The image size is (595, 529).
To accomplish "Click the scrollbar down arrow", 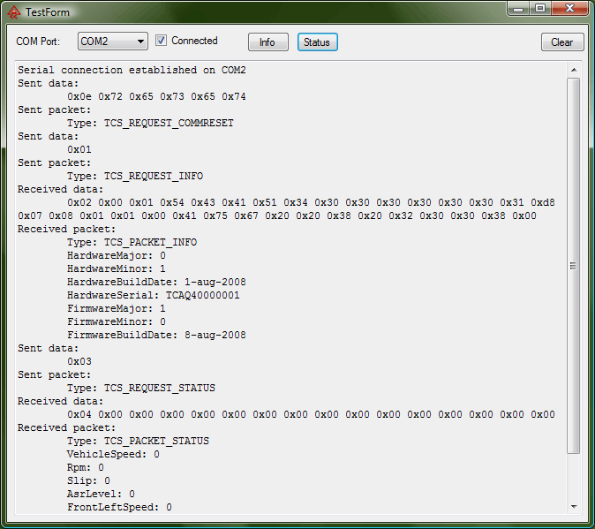I will (574, 506).
